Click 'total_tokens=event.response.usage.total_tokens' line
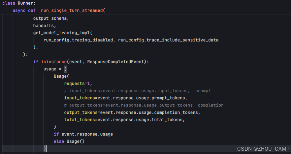The image size is (291, 154). (x=124, y=119)
